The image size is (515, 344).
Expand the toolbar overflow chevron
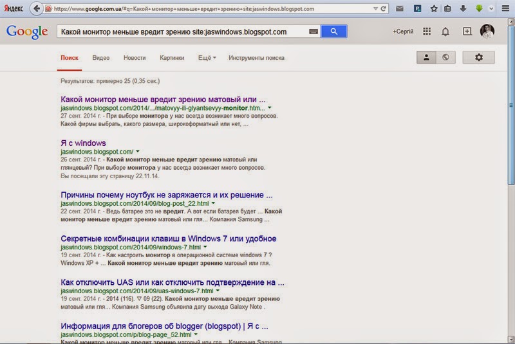pos(491,9)
